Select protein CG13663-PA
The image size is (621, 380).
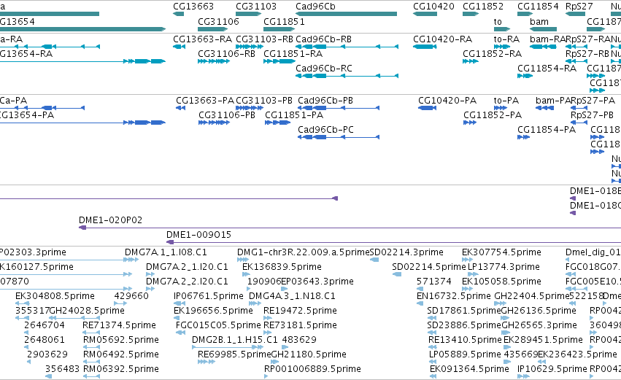click(180, 108)
